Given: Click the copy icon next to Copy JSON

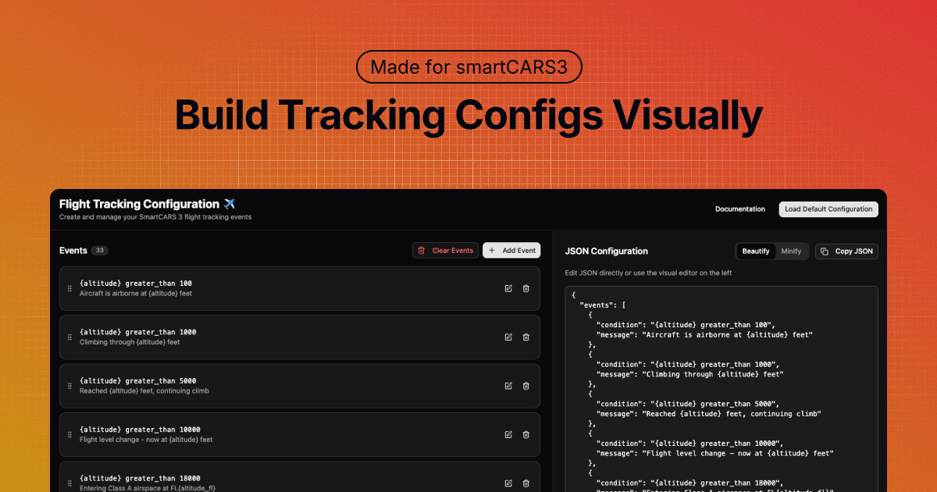Looking at the screenshot, I should point(826,251).
